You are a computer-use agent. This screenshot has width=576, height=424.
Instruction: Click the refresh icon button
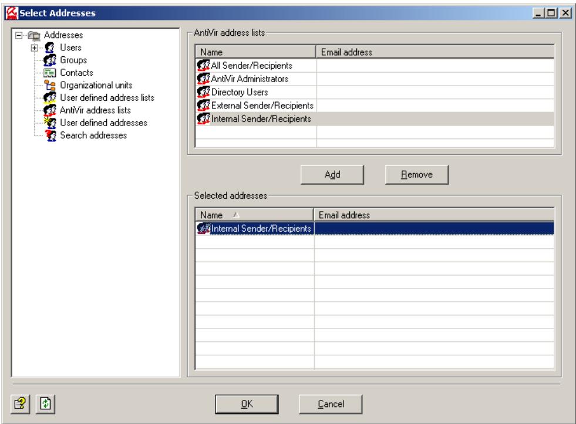[x=46, y=404]
